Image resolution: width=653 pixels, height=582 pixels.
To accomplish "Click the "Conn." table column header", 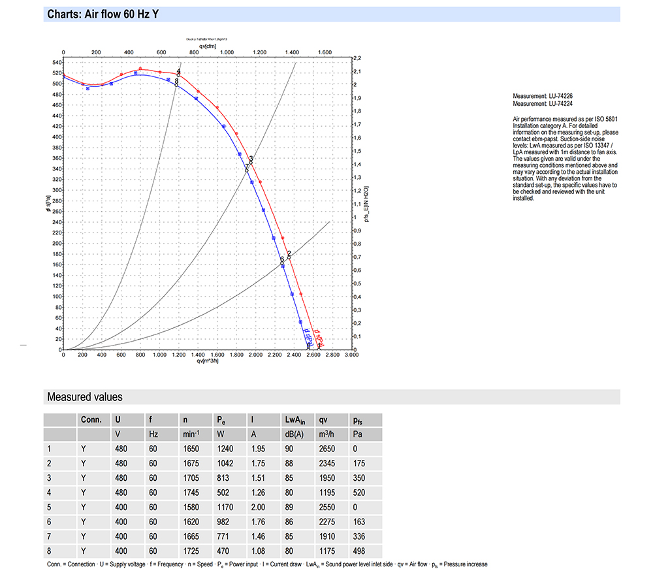I will 91,420.
